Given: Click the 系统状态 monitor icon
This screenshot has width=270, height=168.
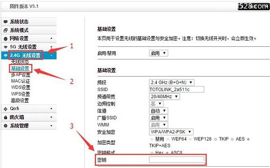Looking at the screenshot, I should [x=5, y=22].
